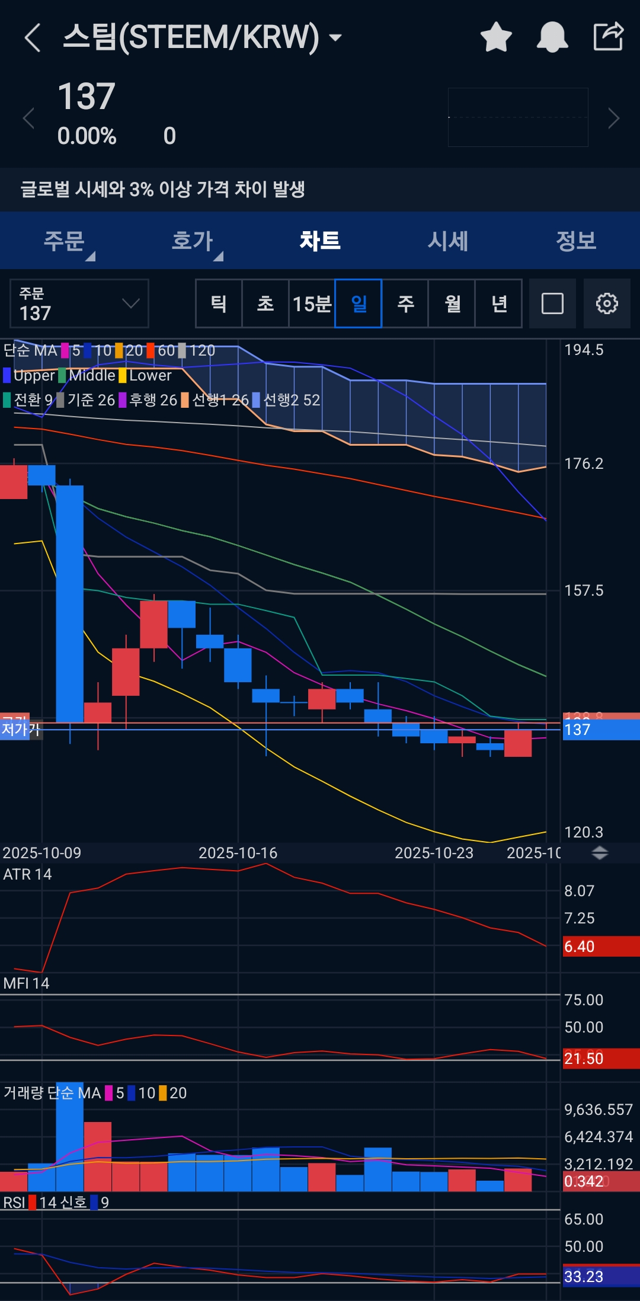Tap the share icon

609,37
